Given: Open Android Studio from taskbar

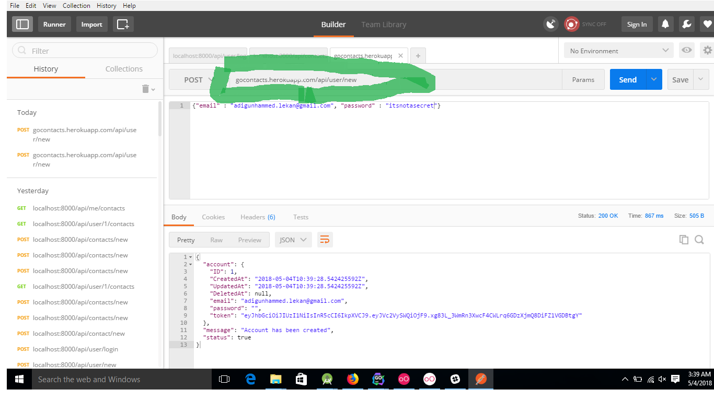Looking at the screenshot, I should (327, 379).
